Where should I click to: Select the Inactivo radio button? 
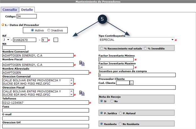pyautogui.click(x=49, y=30)
